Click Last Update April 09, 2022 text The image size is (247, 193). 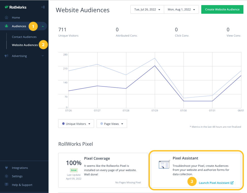click(x=74, y=177)
